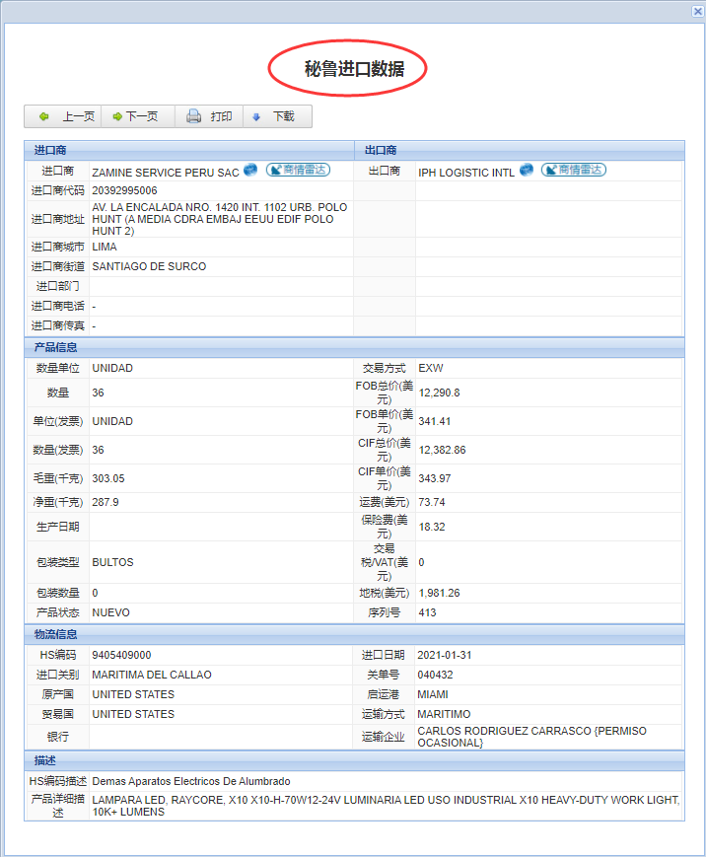Image resolution: width=706 pixels, height=857 pixels.
Task: Click importer name ZAMINE SERVICE PERU SAC
Action: tap(165, 172)
